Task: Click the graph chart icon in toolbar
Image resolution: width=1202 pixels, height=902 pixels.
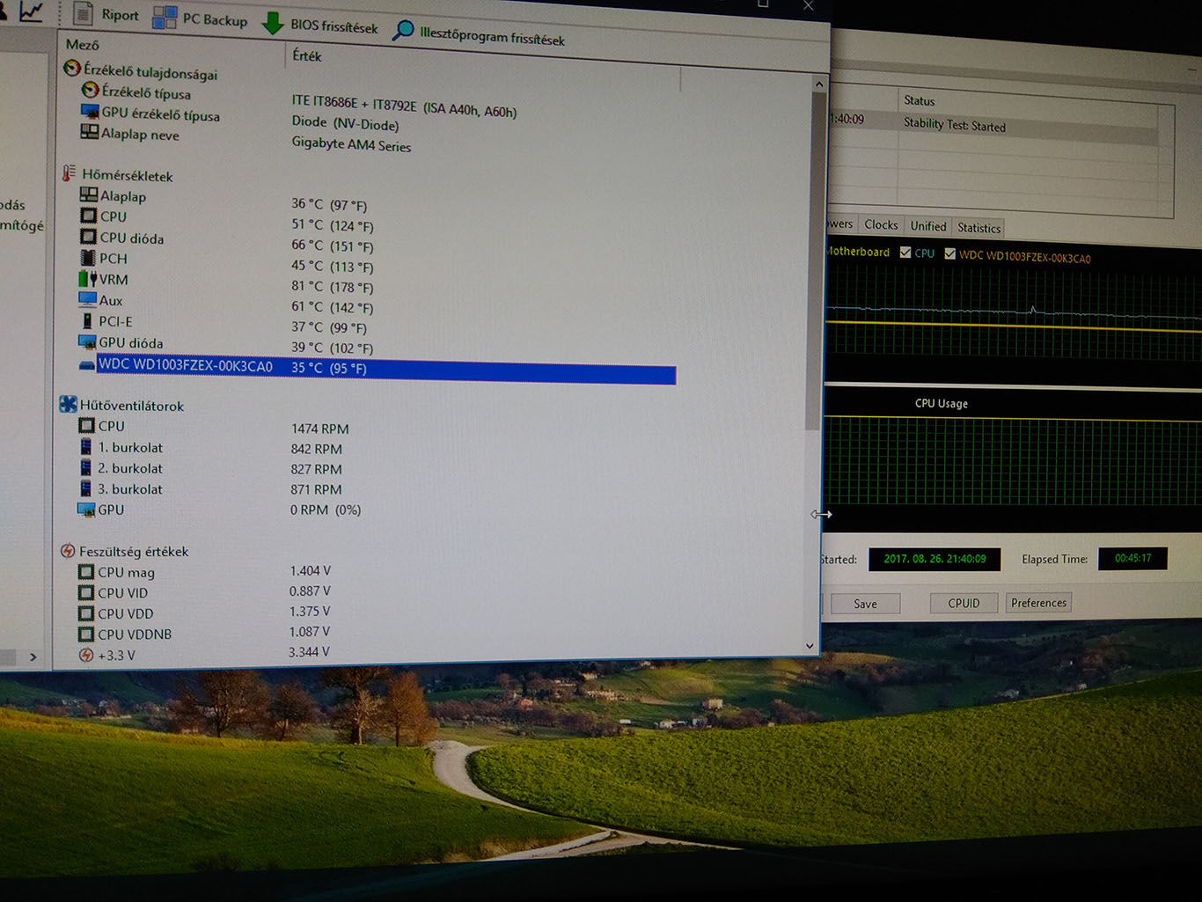Action: tap(32, 11)
